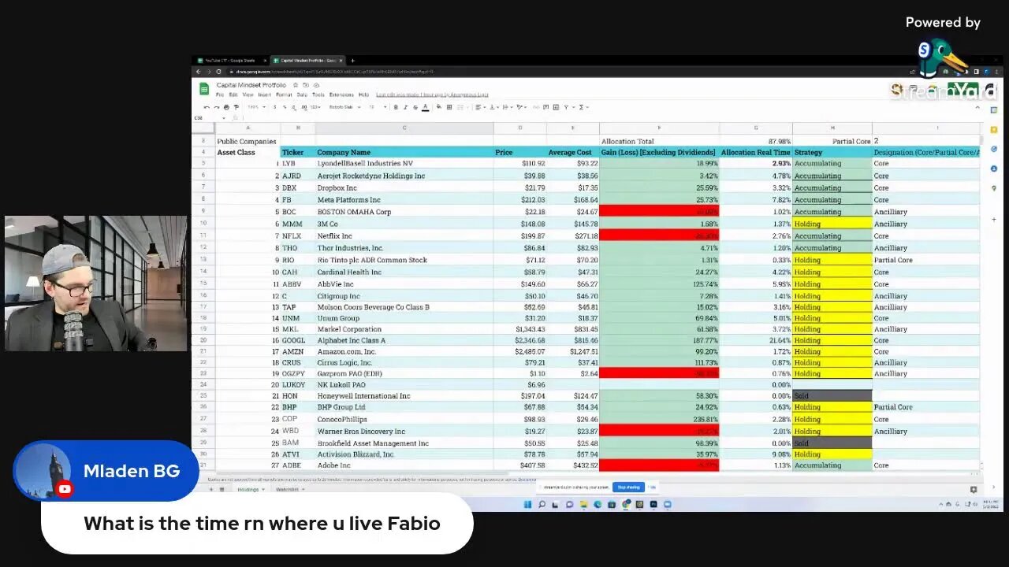The width and height of the screenshot is (1009, 567).
Task: Open the Extensions menu
Action: (341, 94)
